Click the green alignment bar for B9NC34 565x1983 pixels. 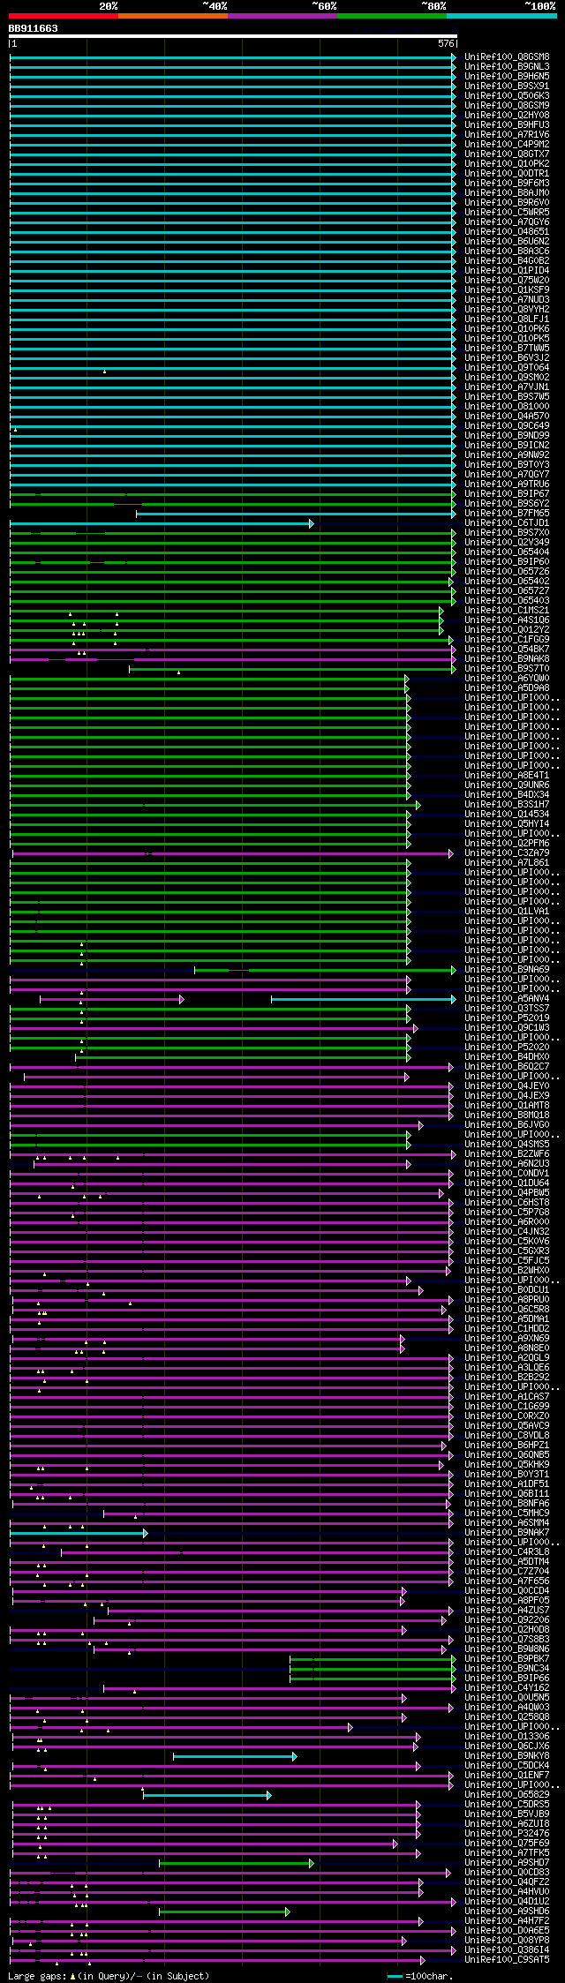[373, 1669]
